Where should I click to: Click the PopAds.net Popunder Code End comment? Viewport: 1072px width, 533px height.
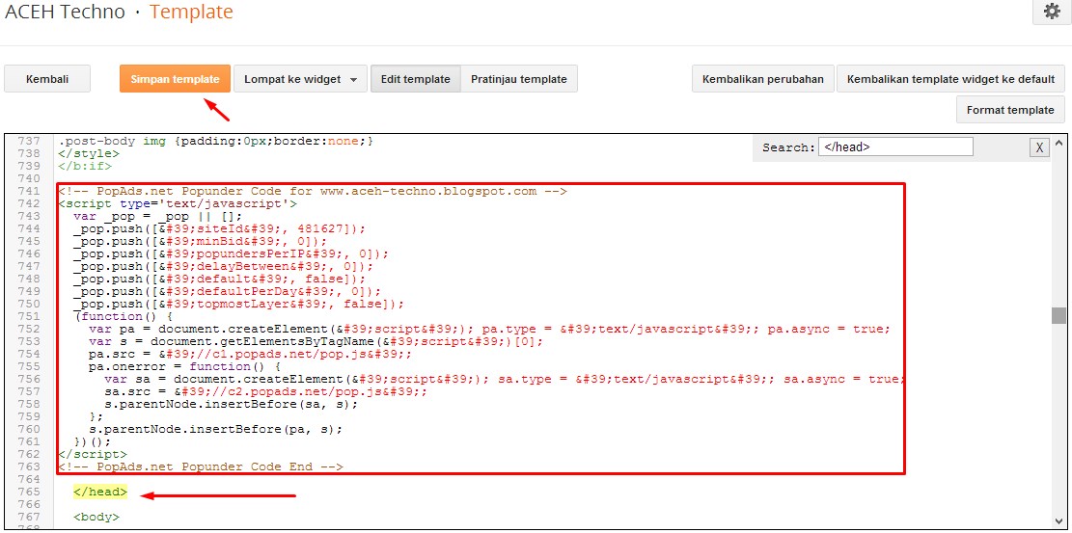(x=201, y=466)
